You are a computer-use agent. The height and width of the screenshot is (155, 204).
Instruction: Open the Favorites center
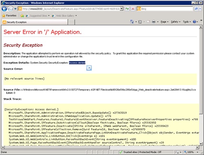(9, 16)
